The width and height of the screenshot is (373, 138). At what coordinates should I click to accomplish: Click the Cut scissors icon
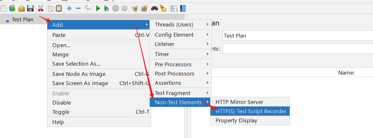[x=41, y=8]
